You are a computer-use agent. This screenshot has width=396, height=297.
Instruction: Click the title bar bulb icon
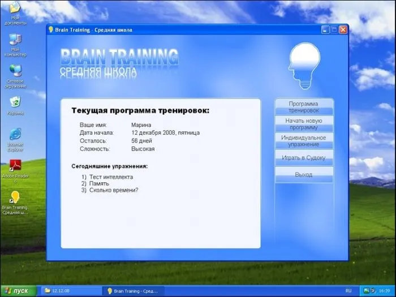pyautogui.click(x=51, y=29)
